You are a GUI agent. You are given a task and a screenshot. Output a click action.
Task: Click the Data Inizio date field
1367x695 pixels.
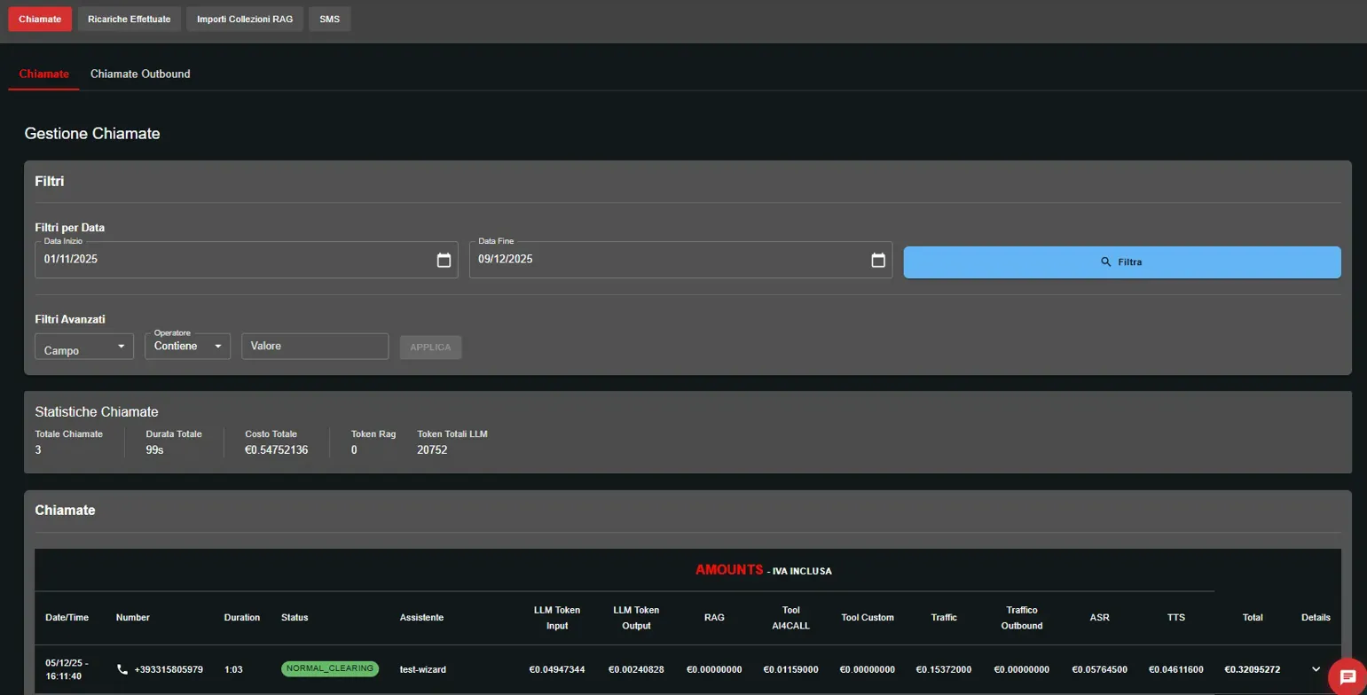pos(231,261)
